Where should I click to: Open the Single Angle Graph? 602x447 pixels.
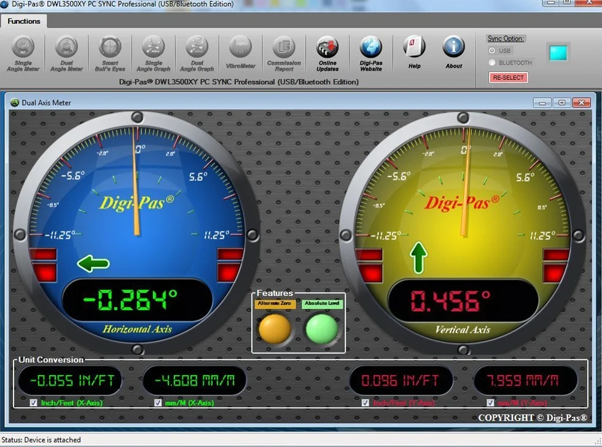(x=153, y=53)
